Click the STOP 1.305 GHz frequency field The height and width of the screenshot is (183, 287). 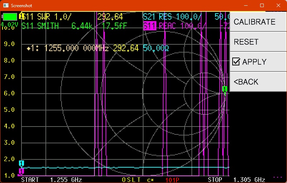tap(236, 179)
